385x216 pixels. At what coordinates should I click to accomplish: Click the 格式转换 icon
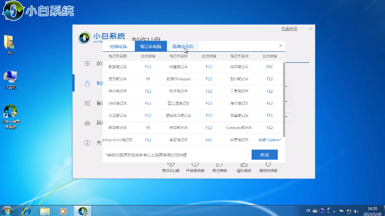(x=219, y=166)
